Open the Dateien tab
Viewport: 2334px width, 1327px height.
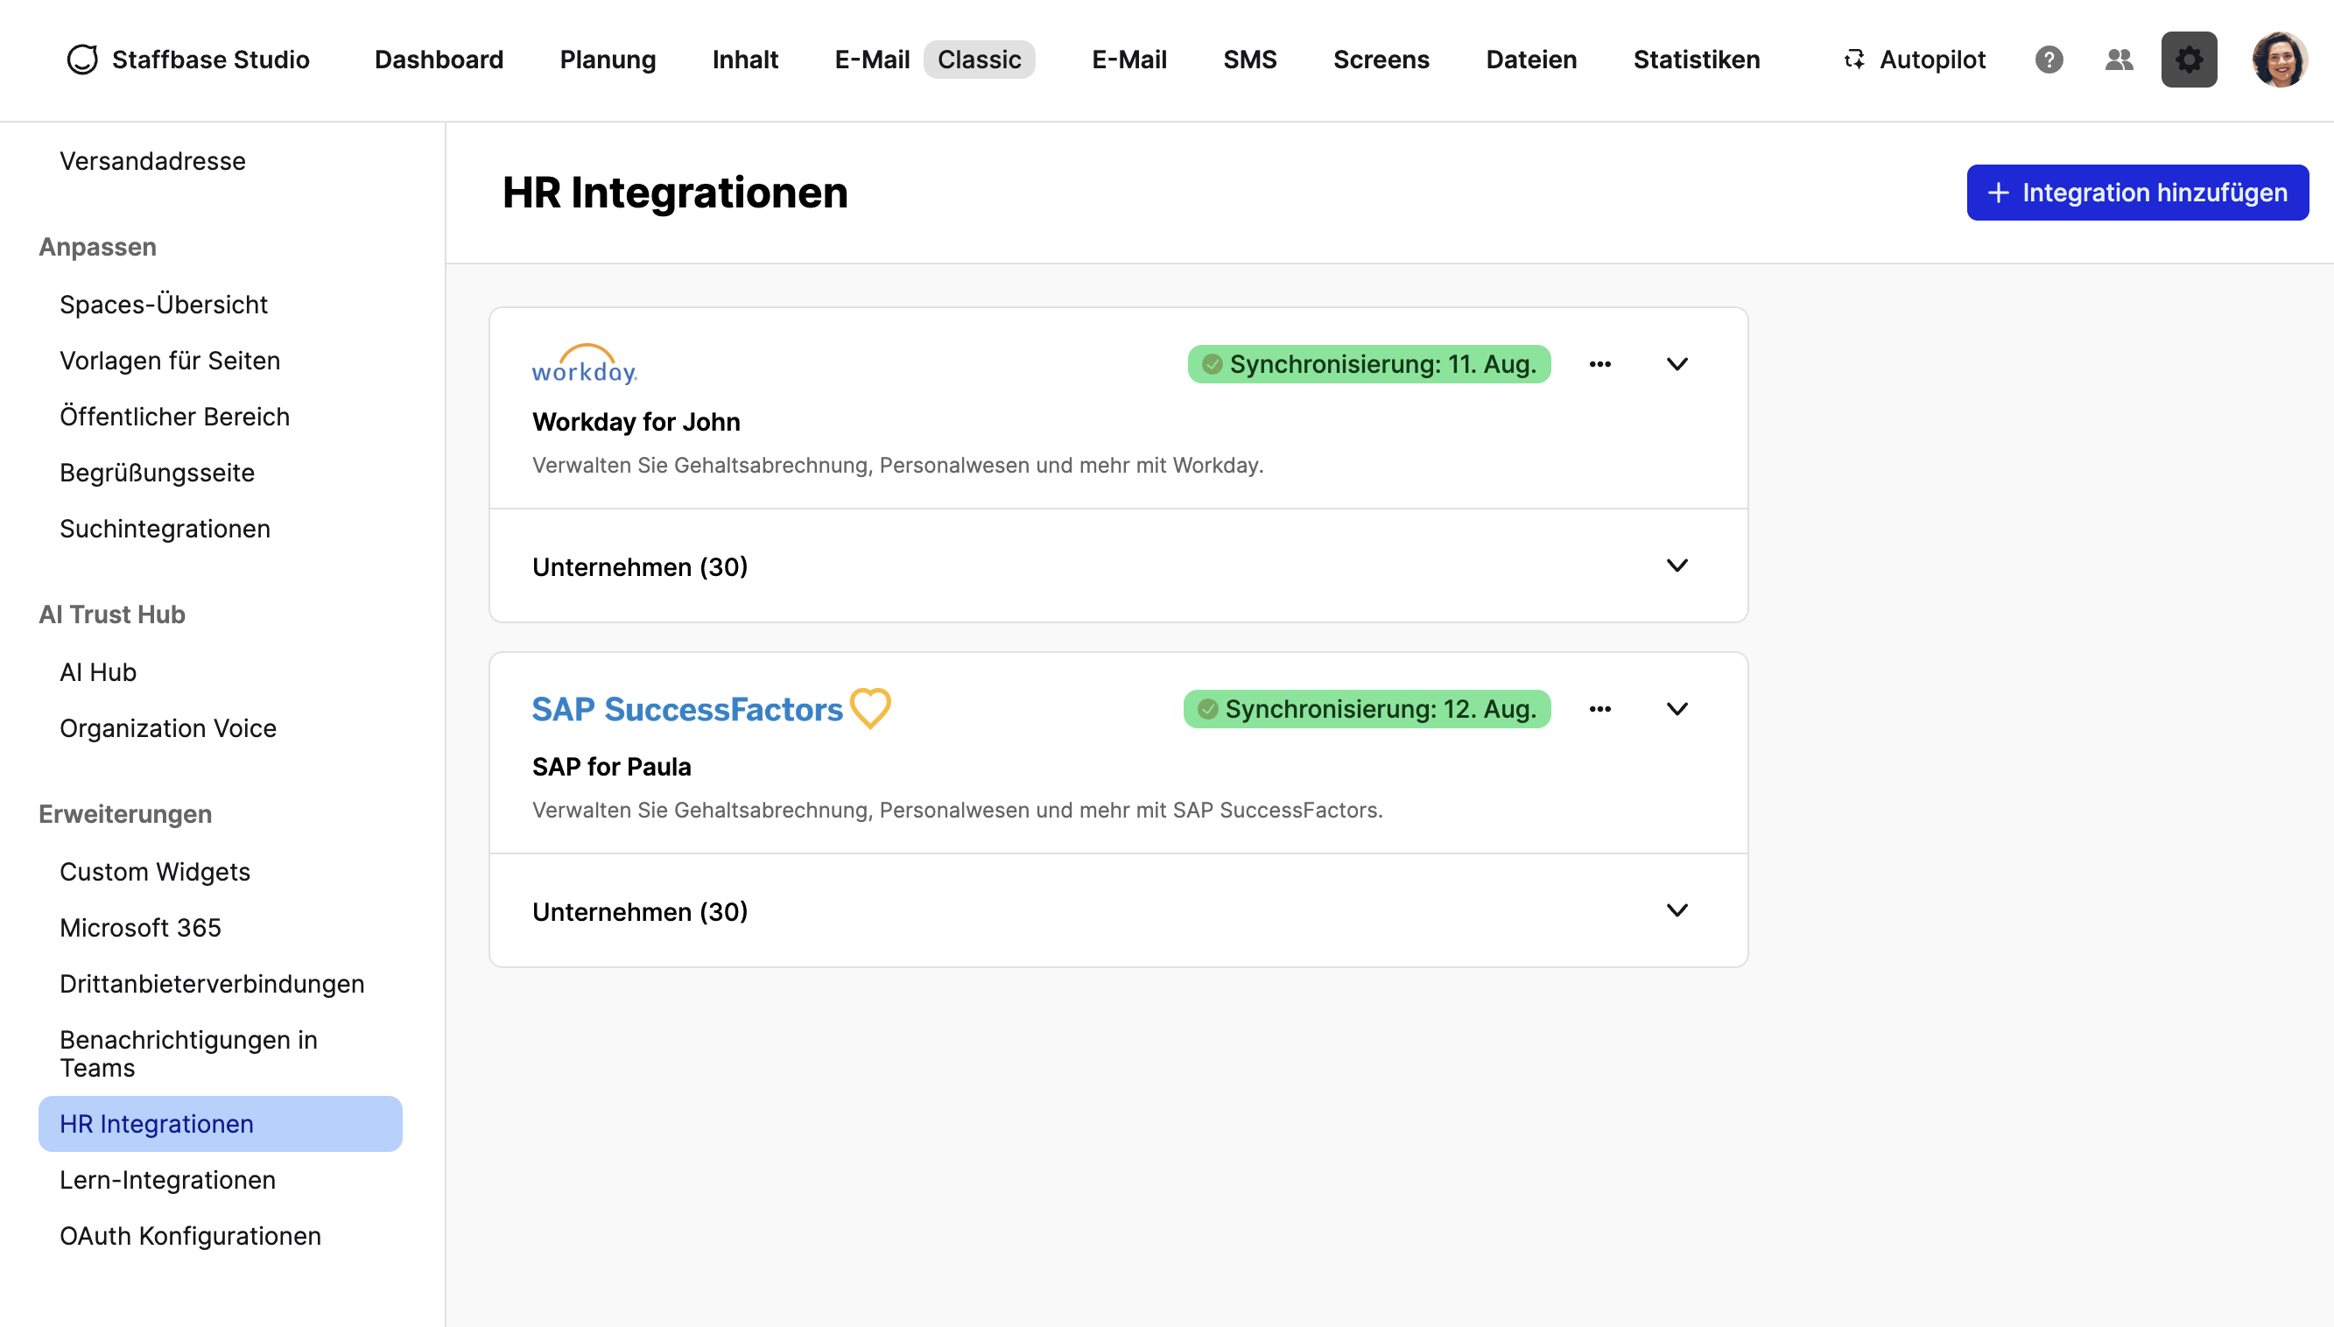pyautogui.click(x=1531, y=60)
